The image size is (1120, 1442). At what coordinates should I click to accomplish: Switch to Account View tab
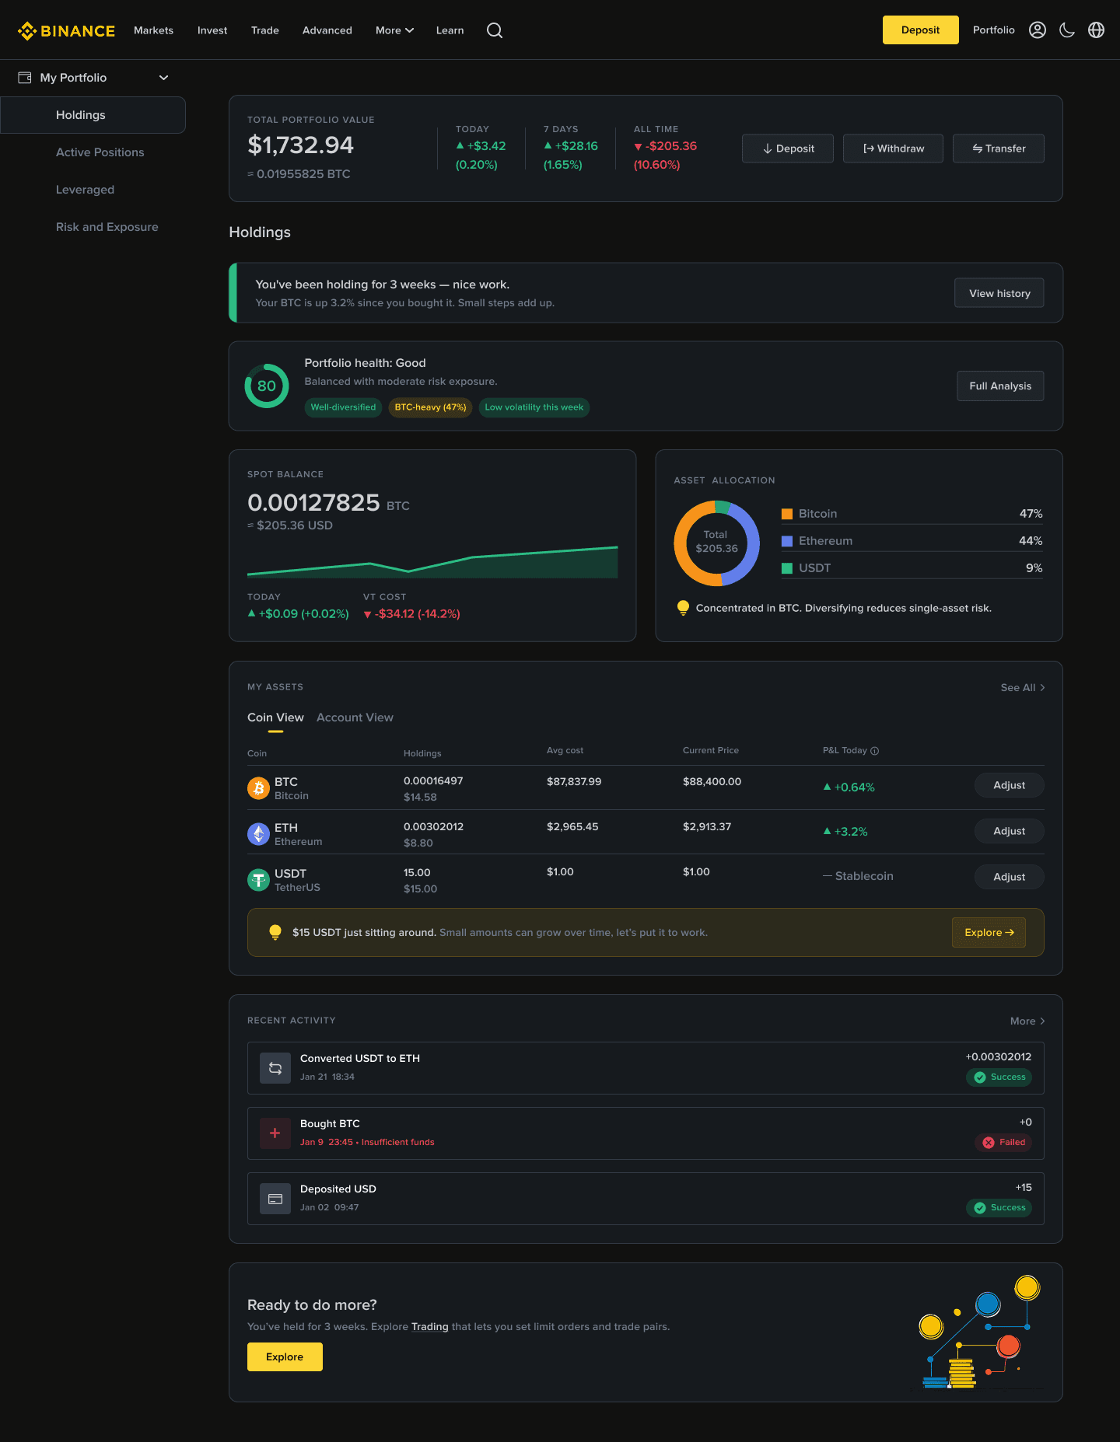[x=355, y=718]
